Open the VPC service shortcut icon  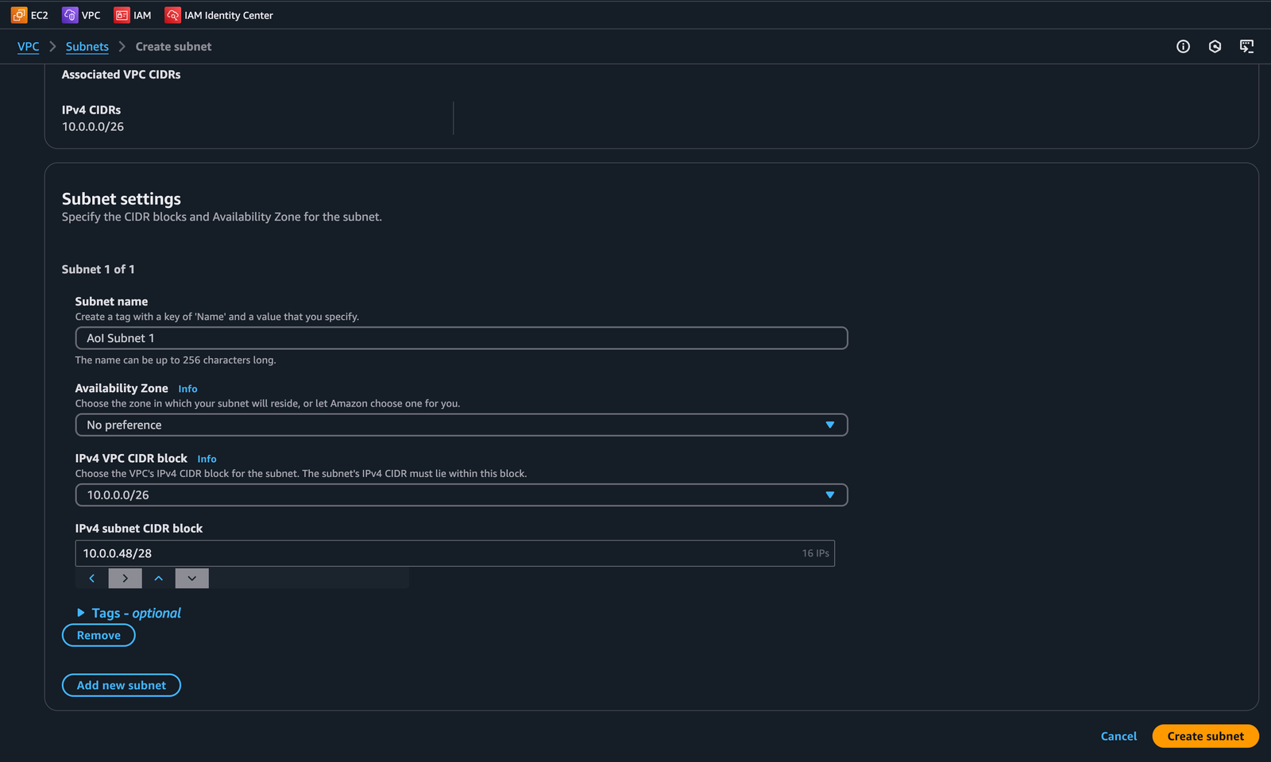point(70,15)
